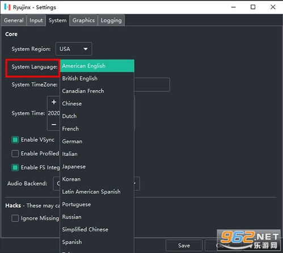Open the System Region dropdown arrow

coord(86,49)
